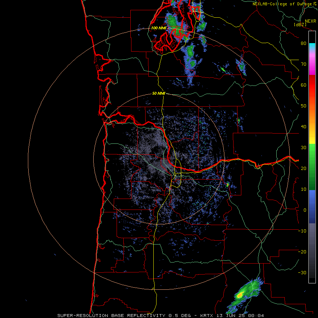
Task: Click the "100 NMI" range ring label
Action: point(159,28)
